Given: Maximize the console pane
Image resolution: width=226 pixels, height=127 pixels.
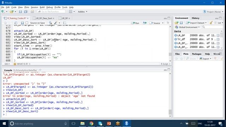Looking at the screenshot, I should pyautogui.click(x=169, y=70).
